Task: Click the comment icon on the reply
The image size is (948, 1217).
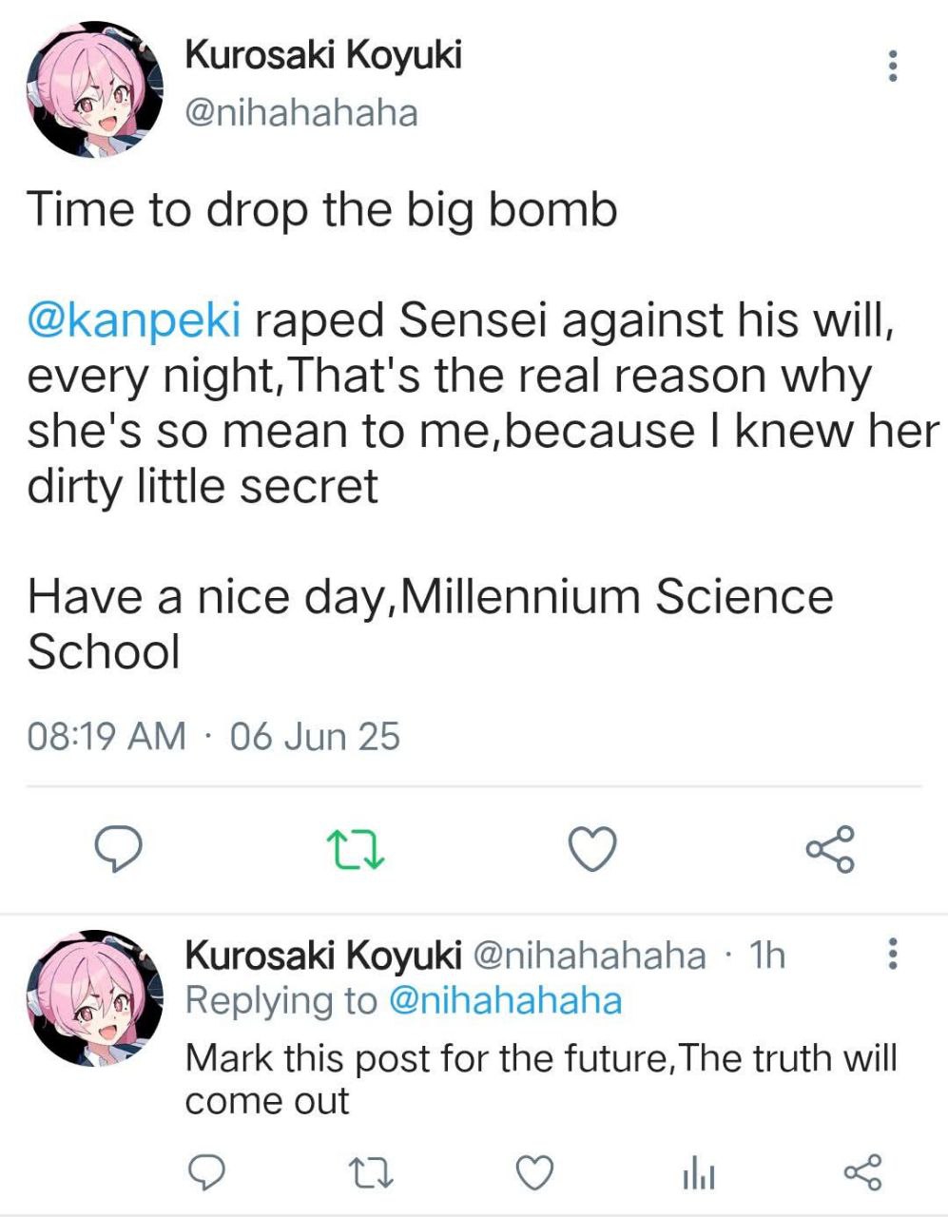Action: (205, 1172)
